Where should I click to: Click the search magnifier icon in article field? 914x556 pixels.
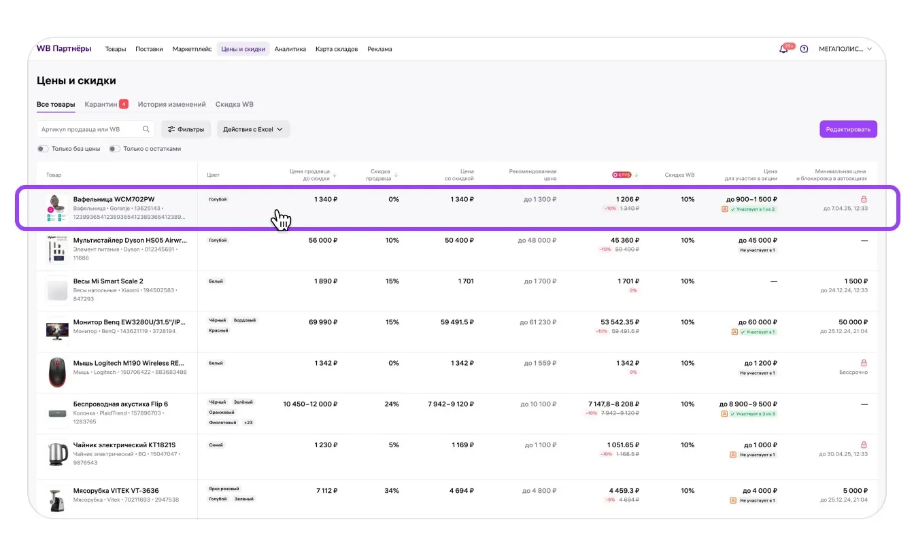(x=146, y=129)
